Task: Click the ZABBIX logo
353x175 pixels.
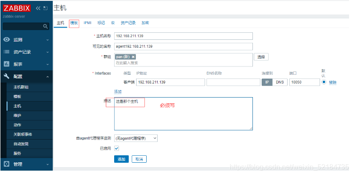Action: pos(17,8)
